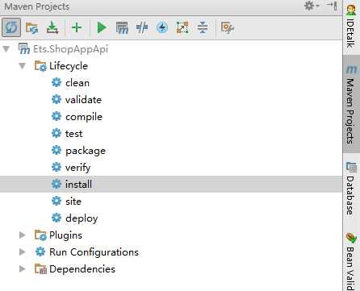The width and height of the screenshot is (360, 291).
Task: Click the gear icon beside install
Action: tap(57, 184)
